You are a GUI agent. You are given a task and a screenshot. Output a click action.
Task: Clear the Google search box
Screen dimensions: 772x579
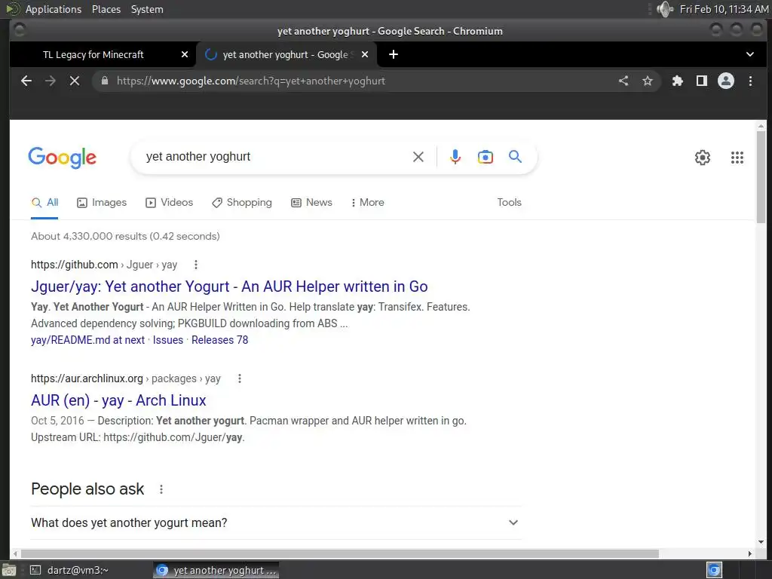(418, 157)
